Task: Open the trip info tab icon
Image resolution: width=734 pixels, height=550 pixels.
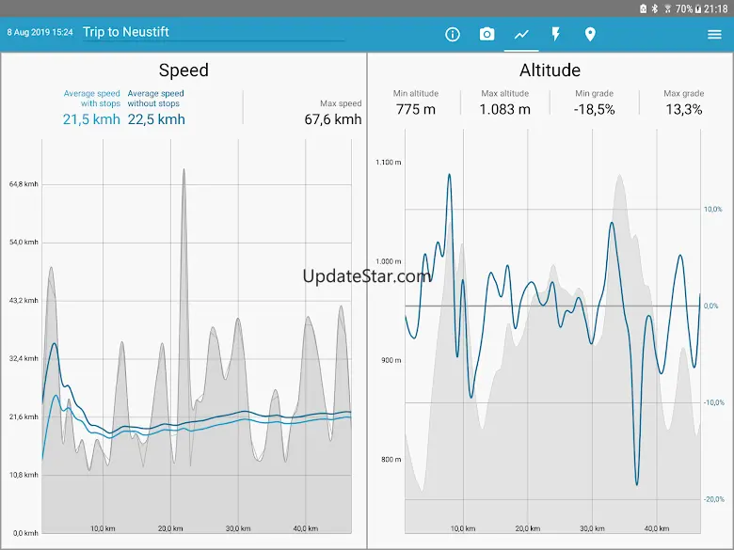Action: pos(453,35)
